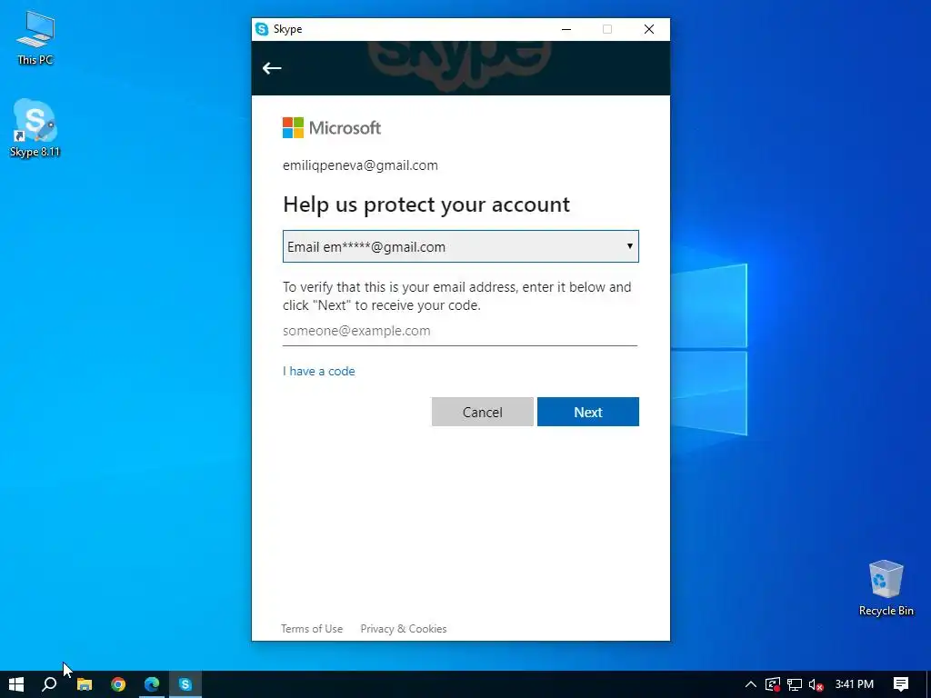Click the tray icon with the red dot
931x698 pixels.
[x=773, y=684]
